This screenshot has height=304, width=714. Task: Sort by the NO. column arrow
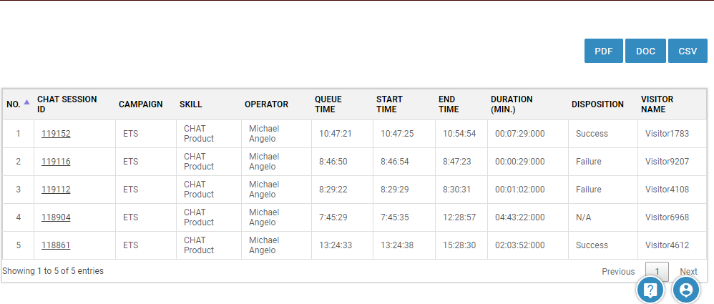(x=26, y=102)
